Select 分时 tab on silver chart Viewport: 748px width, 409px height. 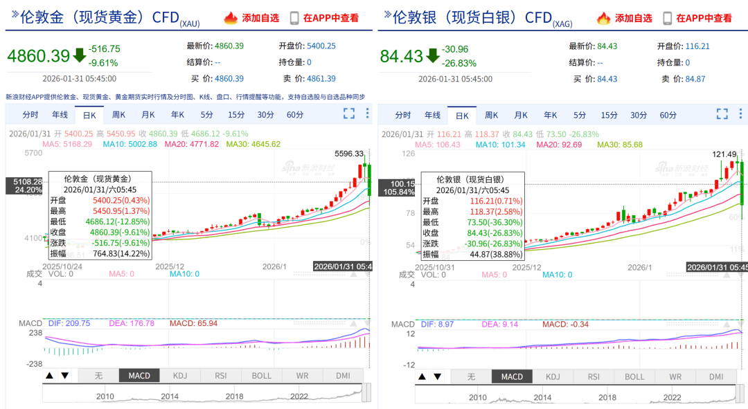pyautogui.click(x=403, y=115)
